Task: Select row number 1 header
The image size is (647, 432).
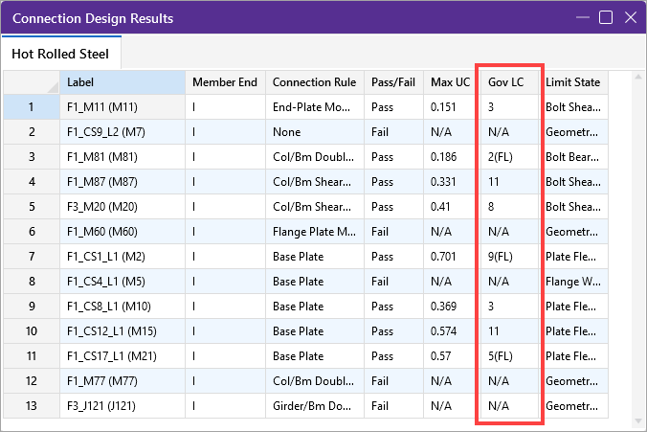Action: coord(31,107)
